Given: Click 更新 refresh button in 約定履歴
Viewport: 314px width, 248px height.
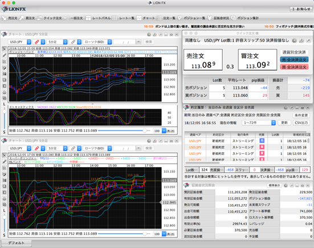Looking at the screenshot, I should point(284,123).
